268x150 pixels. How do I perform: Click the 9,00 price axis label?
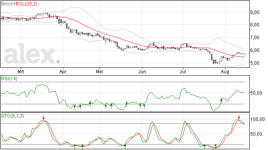[x=255, y=12]
